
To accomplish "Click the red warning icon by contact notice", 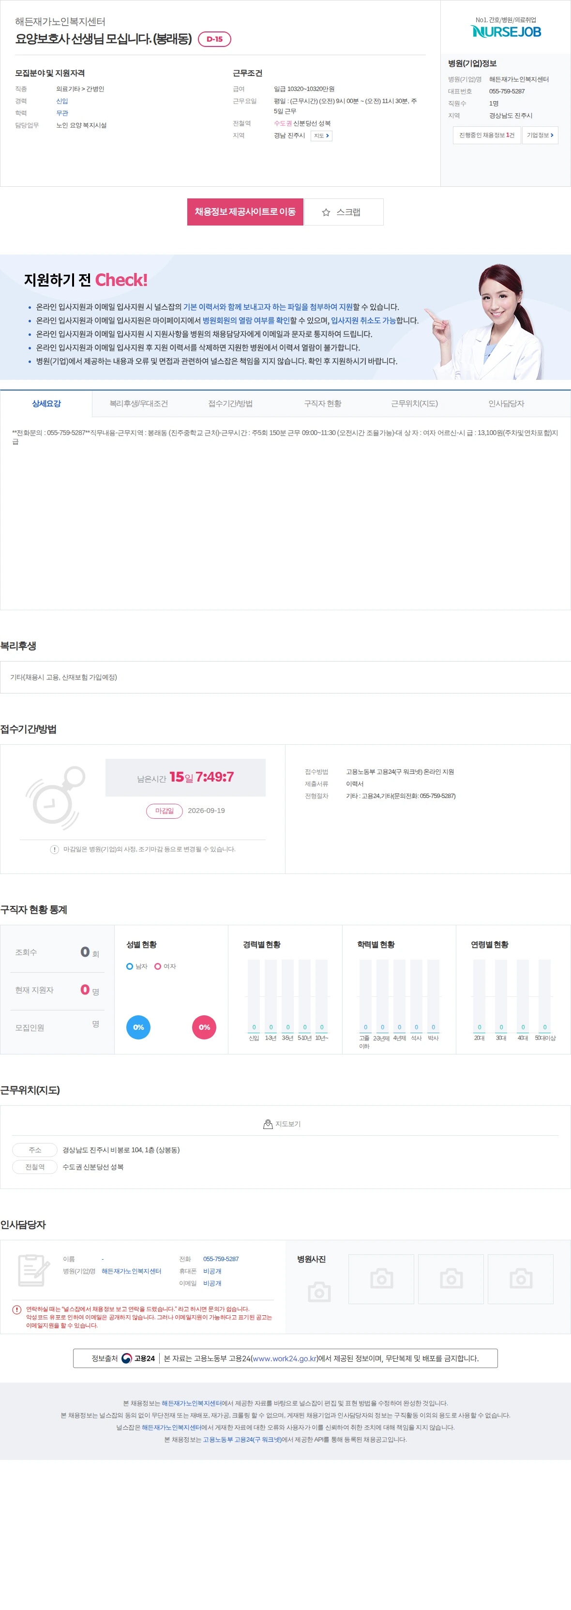I will coord(17,1309).
